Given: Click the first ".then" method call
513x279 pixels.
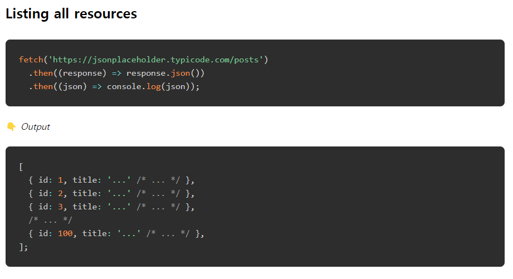Looking at the screenshot, I should point(41,74).
